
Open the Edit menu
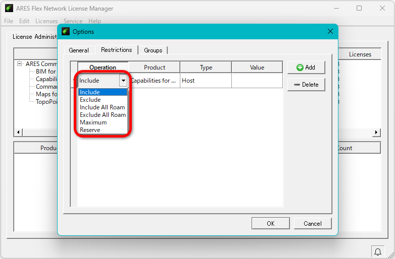pyautogui.click(x=24, y=21)
